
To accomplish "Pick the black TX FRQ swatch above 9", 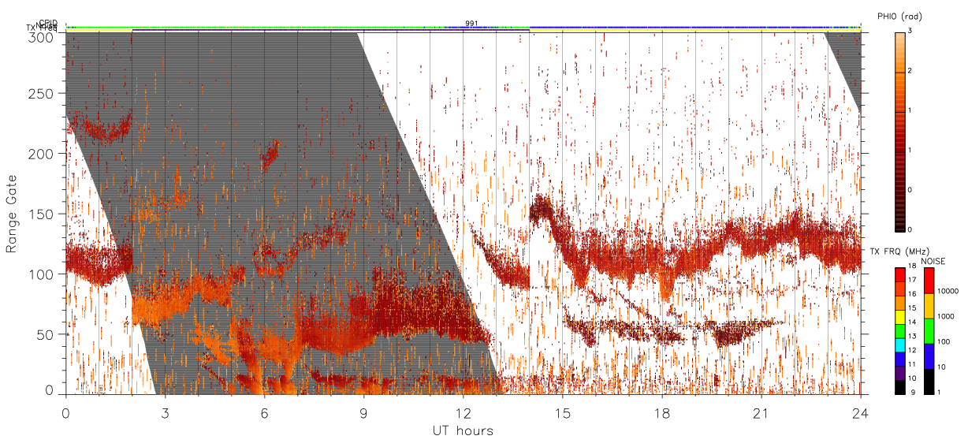I will pos(900,386).
